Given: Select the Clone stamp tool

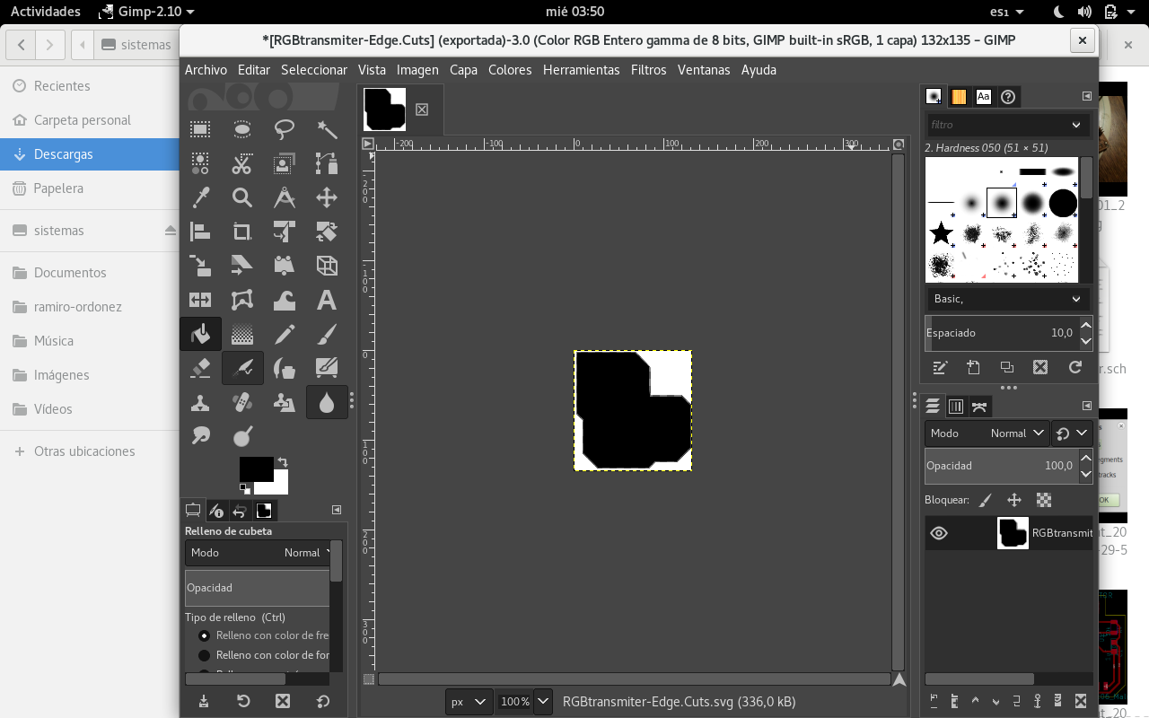Looking at the screenshot, I should pyautogui.click(x=200, y=402).
